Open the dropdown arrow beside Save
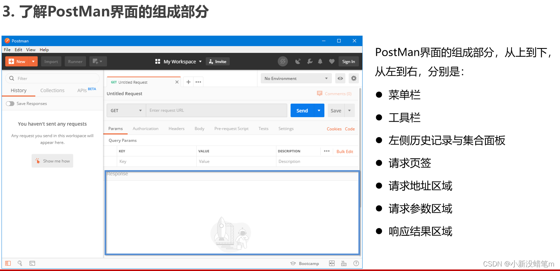Screen dimensions: 560x271 pos(349,110)
